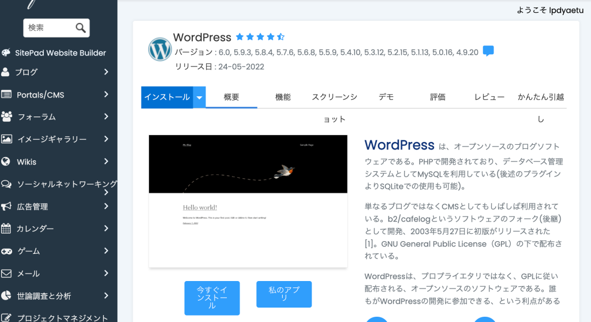Open the インストール dropdown arrow
591x322 pixels.
199,98
